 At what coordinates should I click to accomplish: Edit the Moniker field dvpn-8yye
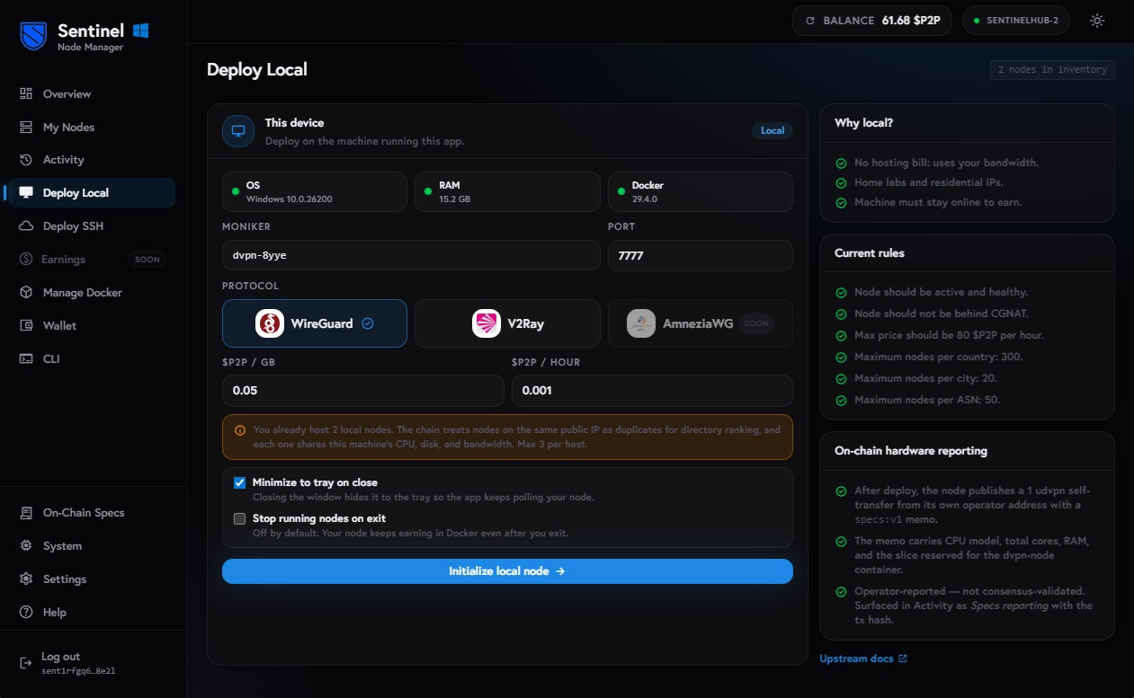click(411, 255)
